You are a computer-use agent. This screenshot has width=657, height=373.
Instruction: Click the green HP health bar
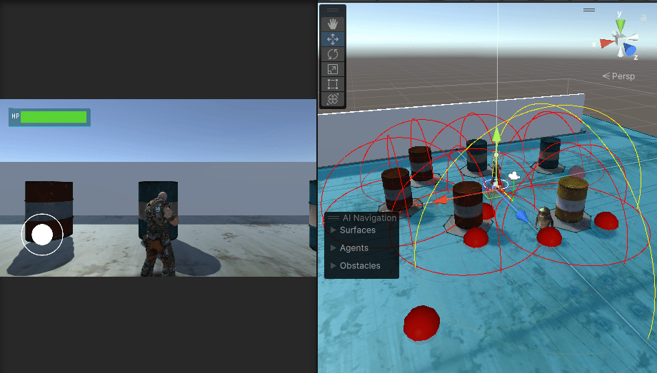54,117
